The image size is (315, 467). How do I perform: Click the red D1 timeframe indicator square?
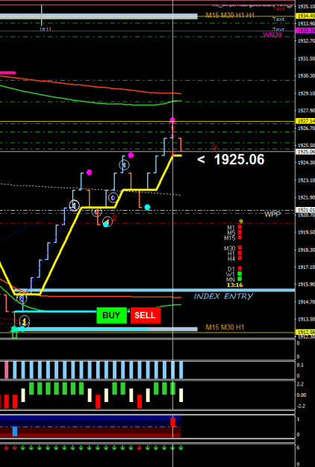pos(240,268)
